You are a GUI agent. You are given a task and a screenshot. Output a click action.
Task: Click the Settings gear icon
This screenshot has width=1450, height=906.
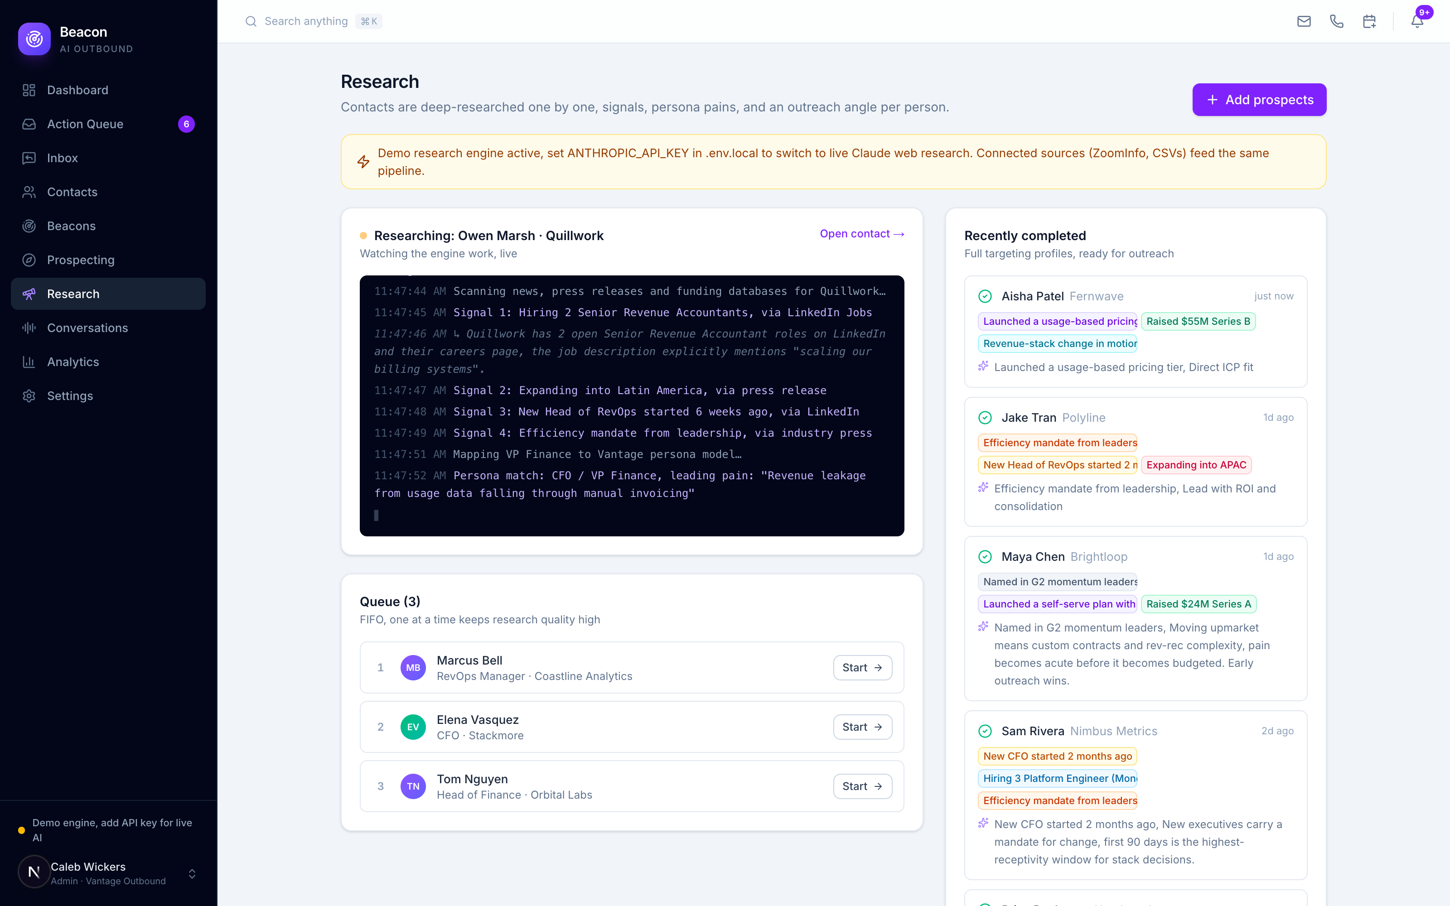[x=29, y=396]
